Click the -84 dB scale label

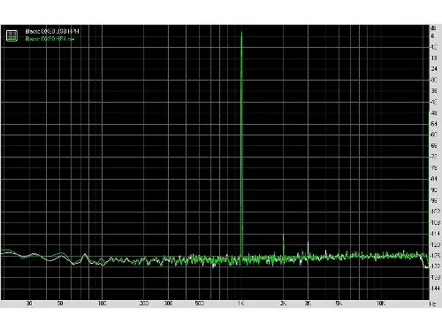click(x=434, y=179)
